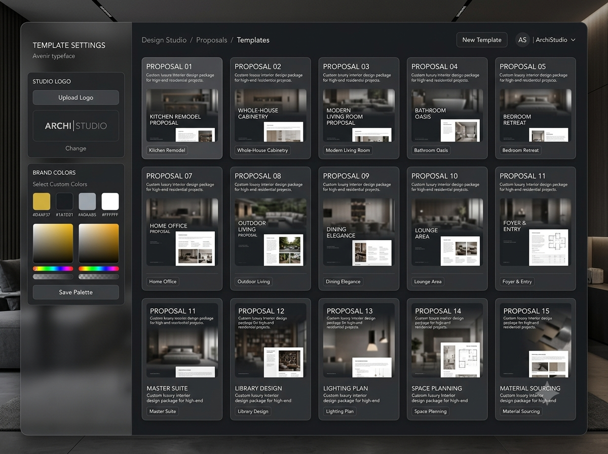Click the Dining Elegance tag chip
The height and width of the screenshot is (454, 608).
pyautogui.click(x=343, y=282)
